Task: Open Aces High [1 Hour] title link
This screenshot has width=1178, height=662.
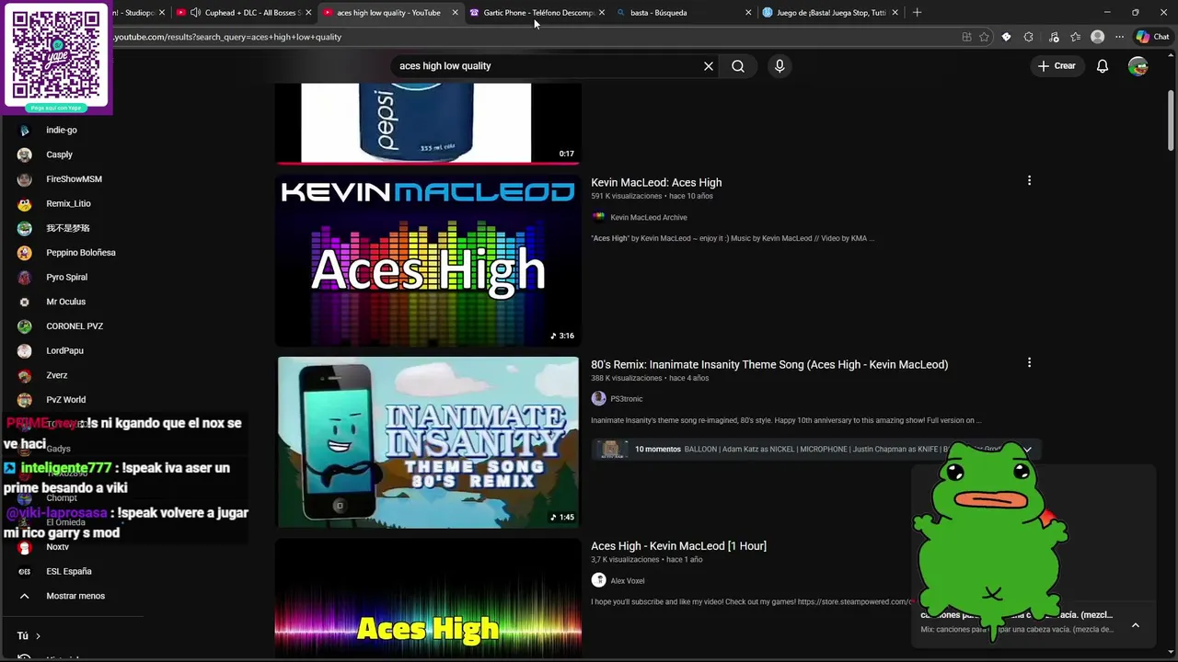Action: click(x=678, y=545)
